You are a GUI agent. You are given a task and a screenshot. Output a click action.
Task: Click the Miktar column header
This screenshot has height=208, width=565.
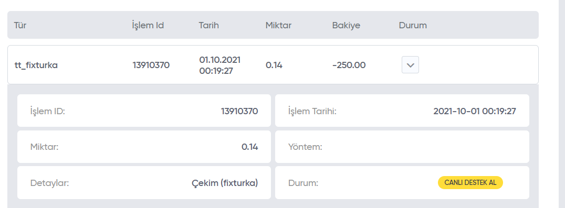point(278,26)
